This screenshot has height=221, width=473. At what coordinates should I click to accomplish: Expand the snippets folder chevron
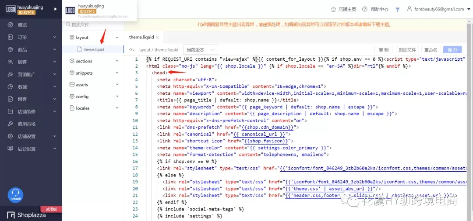coord(117,73)
